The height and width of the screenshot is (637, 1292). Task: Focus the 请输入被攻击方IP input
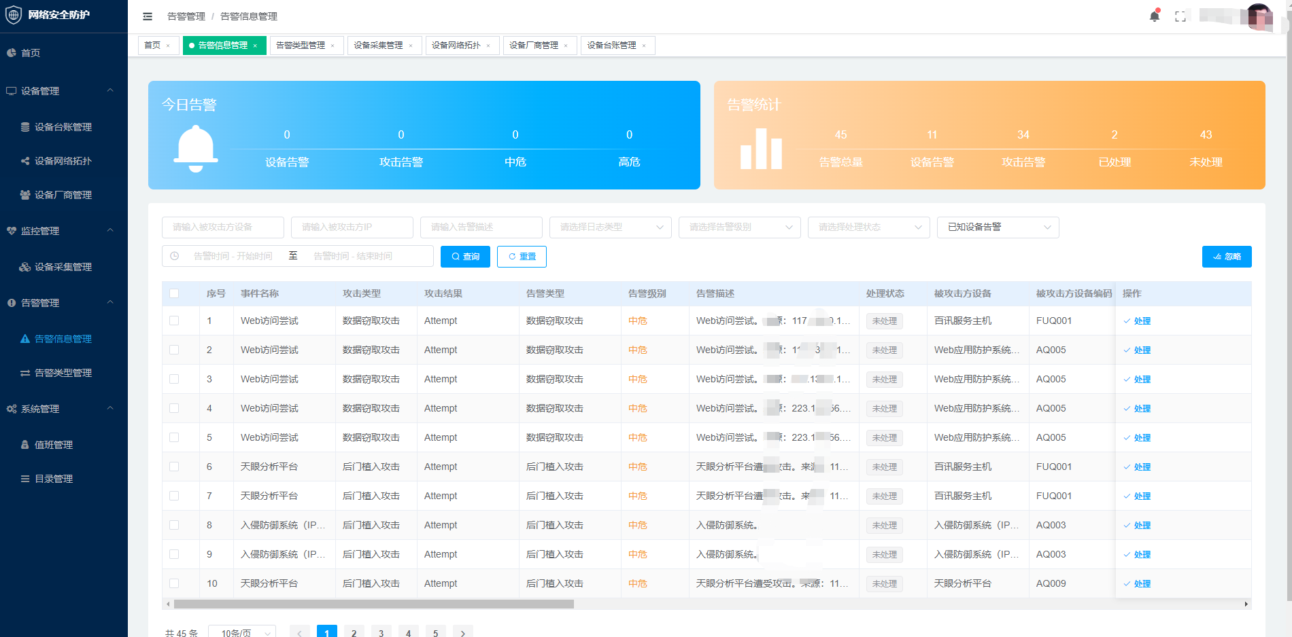(x=352, y=227)
